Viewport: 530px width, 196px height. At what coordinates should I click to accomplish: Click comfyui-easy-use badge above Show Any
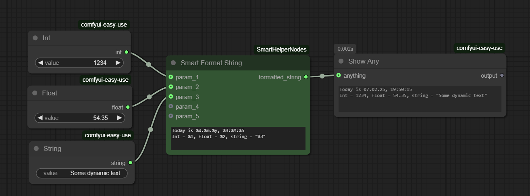pyautogui.click(x=480, y=48)
